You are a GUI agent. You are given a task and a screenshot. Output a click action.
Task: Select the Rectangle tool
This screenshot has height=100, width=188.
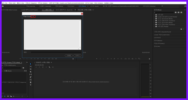(31, 80)
